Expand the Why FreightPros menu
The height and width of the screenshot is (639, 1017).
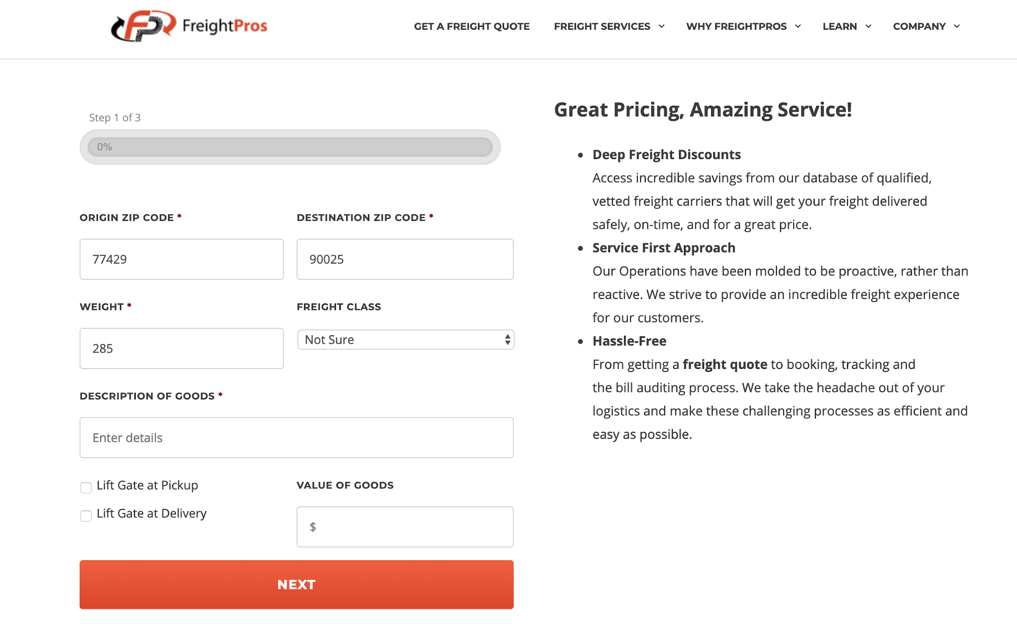pyautogui.click(x=798, y=26)
